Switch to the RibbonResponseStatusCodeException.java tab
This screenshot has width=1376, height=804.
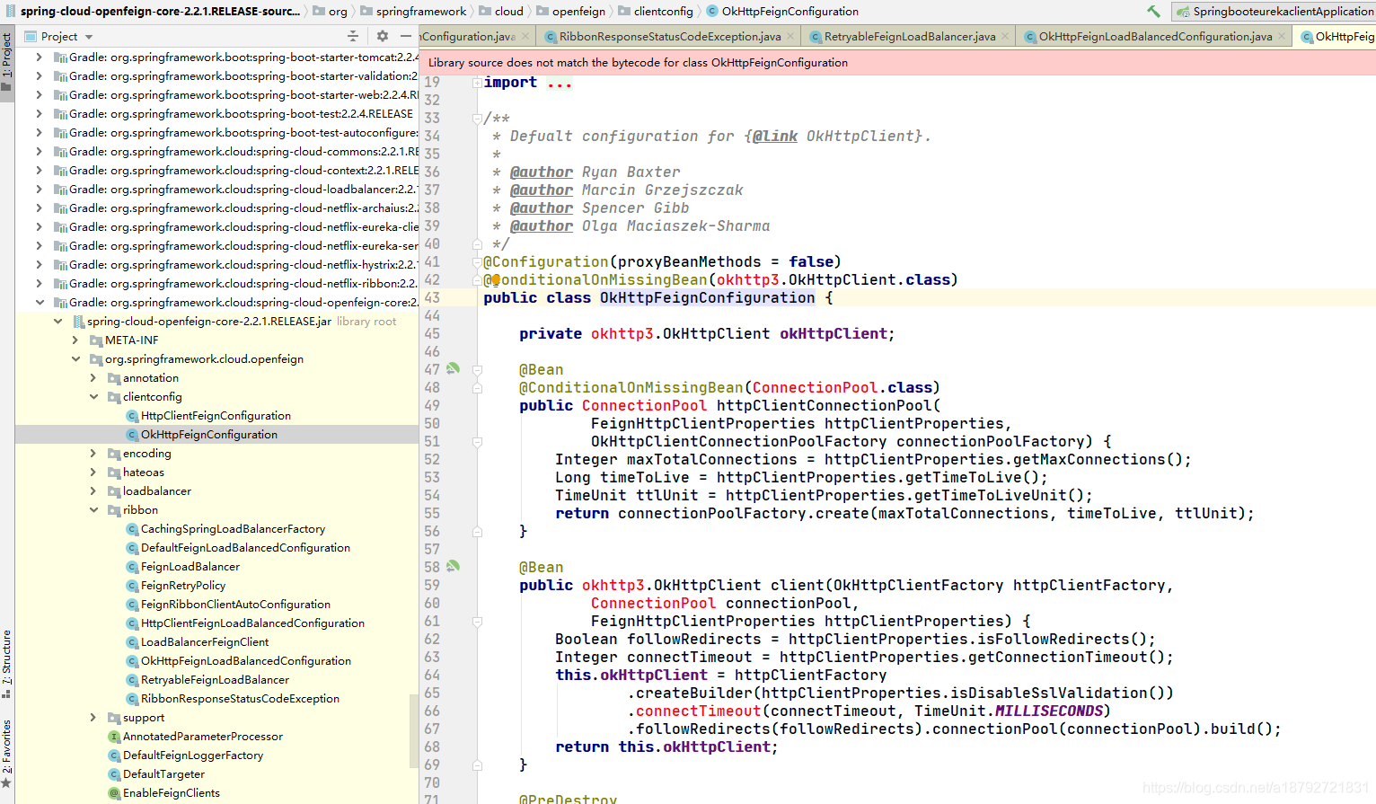670,37
